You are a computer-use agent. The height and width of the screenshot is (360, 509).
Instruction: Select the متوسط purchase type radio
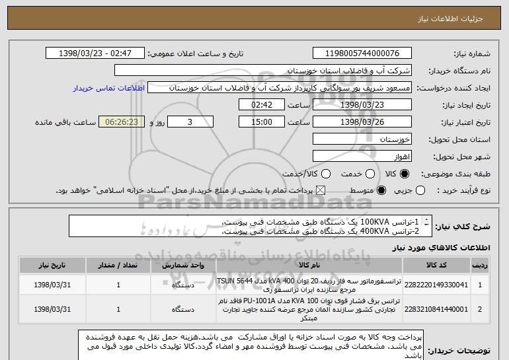tap(381, 190)
